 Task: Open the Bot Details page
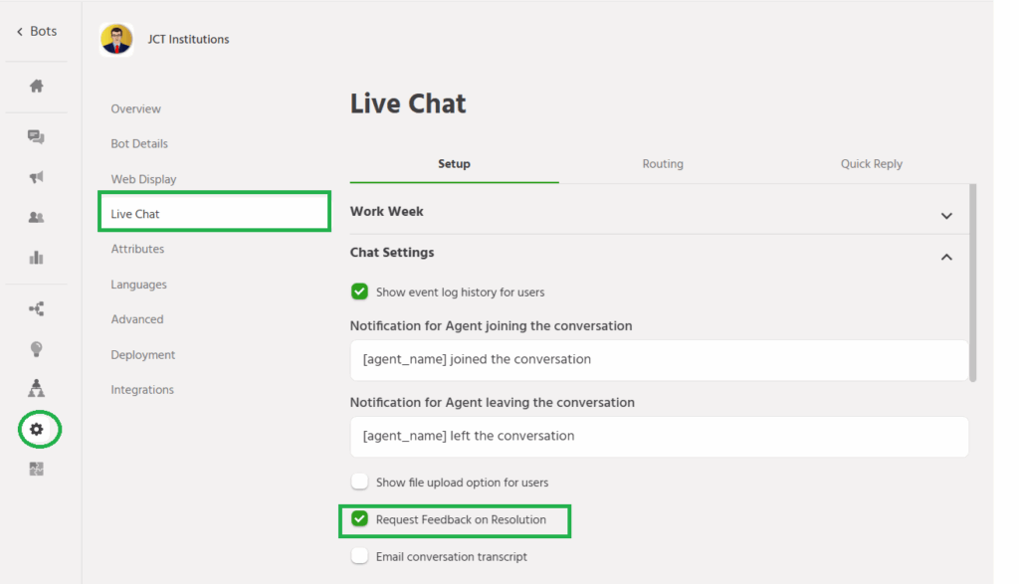[x=139, y=143]
